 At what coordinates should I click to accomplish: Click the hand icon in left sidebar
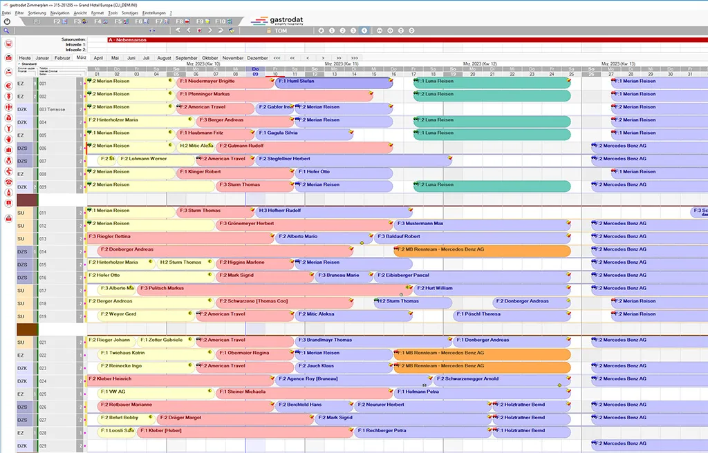pos(8,139)
